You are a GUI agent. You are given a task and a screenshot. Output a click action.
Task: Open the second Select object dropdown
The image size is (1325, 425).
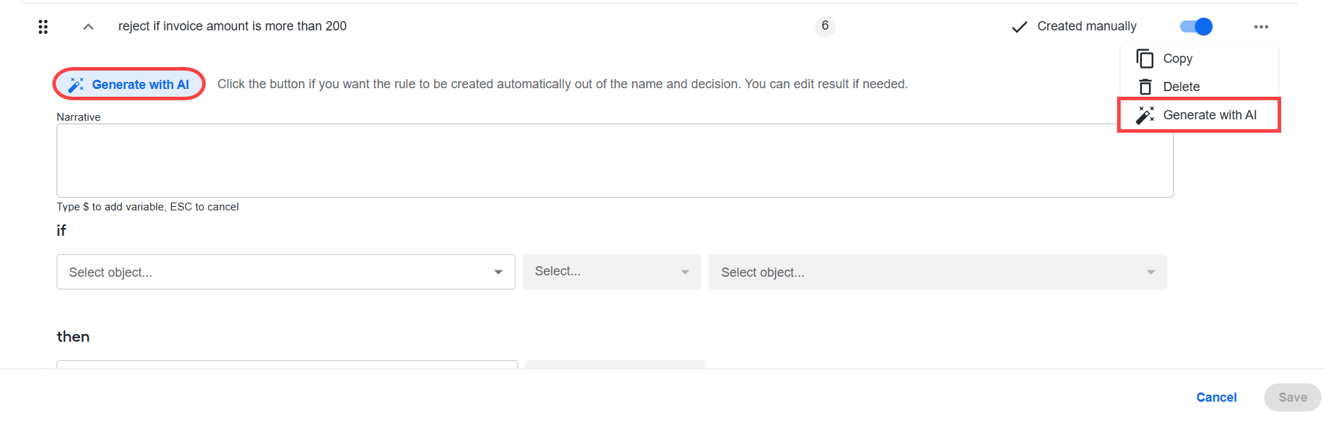(x=938, y=272)
